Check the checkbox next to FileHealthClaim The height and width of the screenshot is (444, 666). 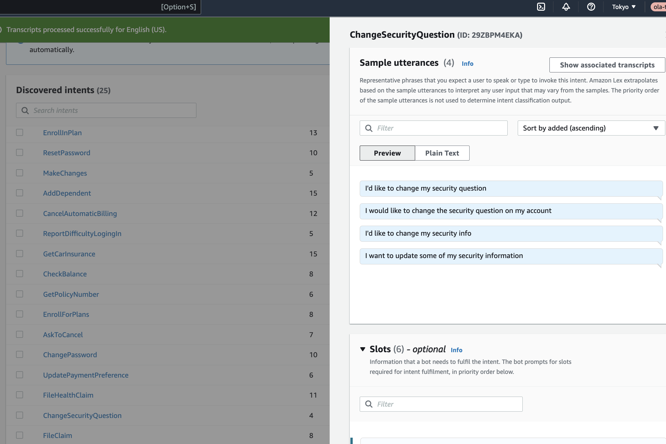tap(19, 395)
